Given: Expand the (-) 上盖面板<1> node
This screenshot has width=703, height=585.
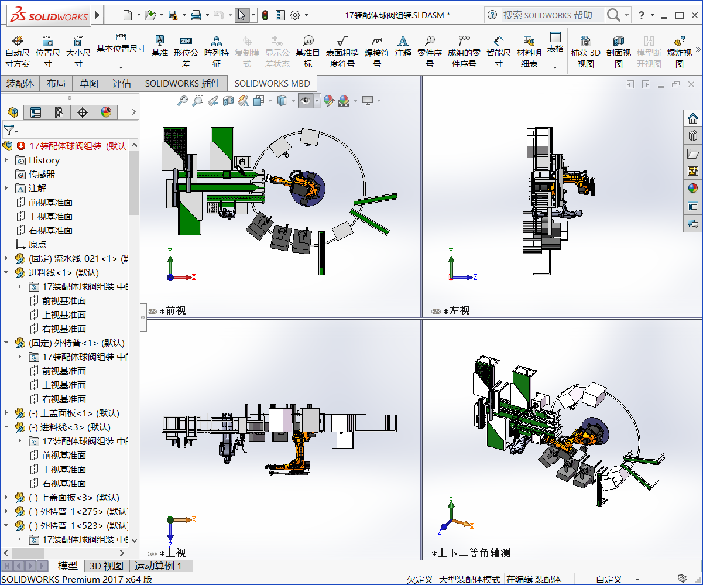Looking at the screenshot, I should [x=6, y=413].
